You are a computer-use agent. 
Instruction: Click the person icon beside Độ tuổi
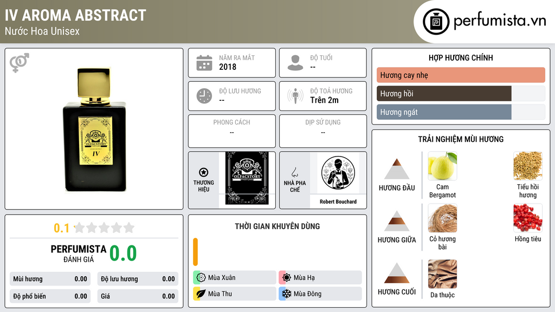(295, 63)
